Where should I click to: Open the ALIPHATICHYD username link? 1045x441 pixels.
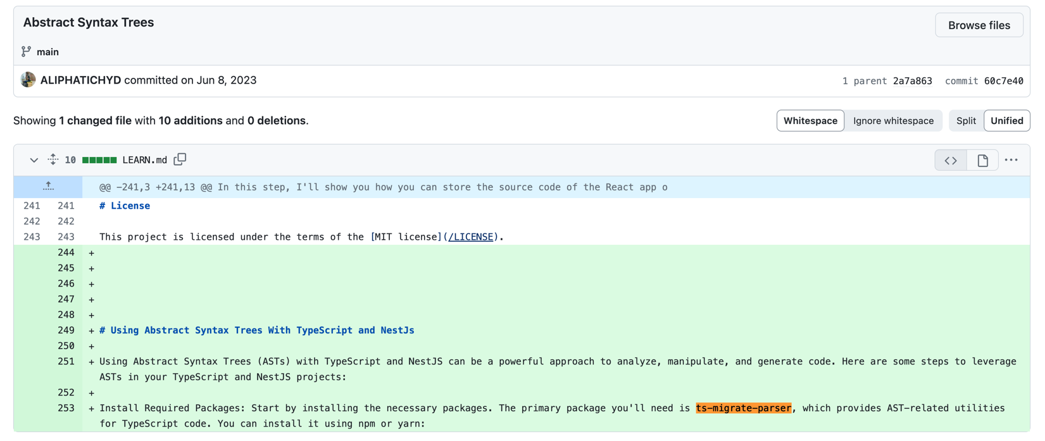(80, 80)
